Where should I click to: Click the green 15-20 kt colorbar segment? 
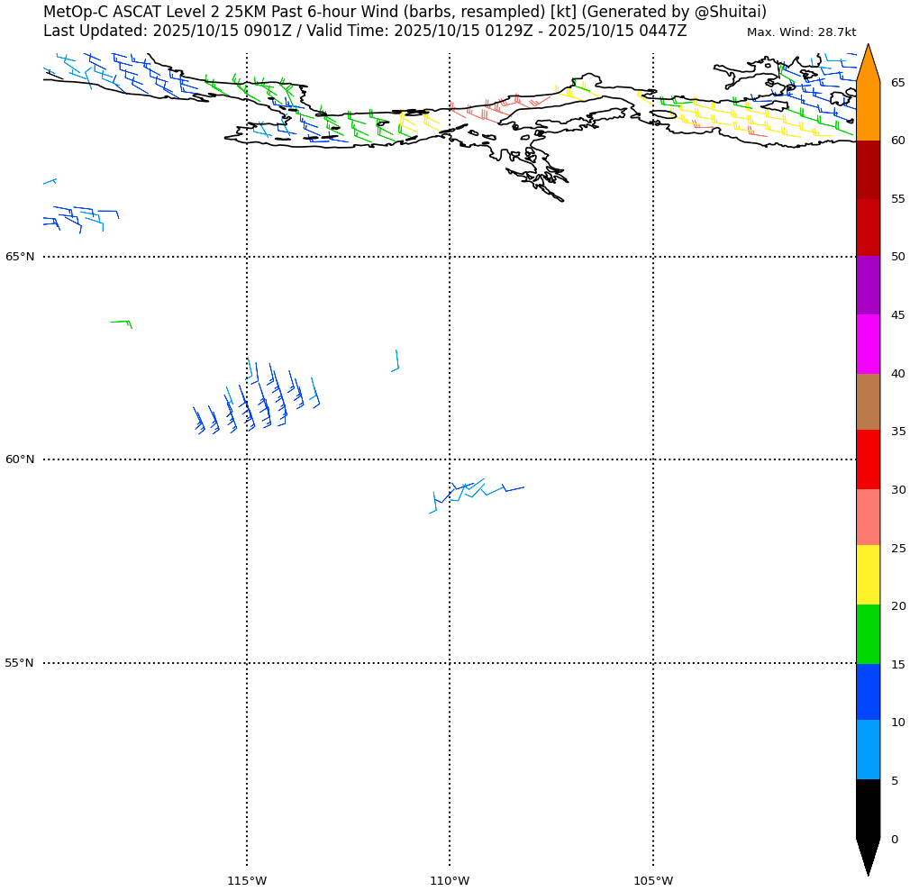click(868, 634)
